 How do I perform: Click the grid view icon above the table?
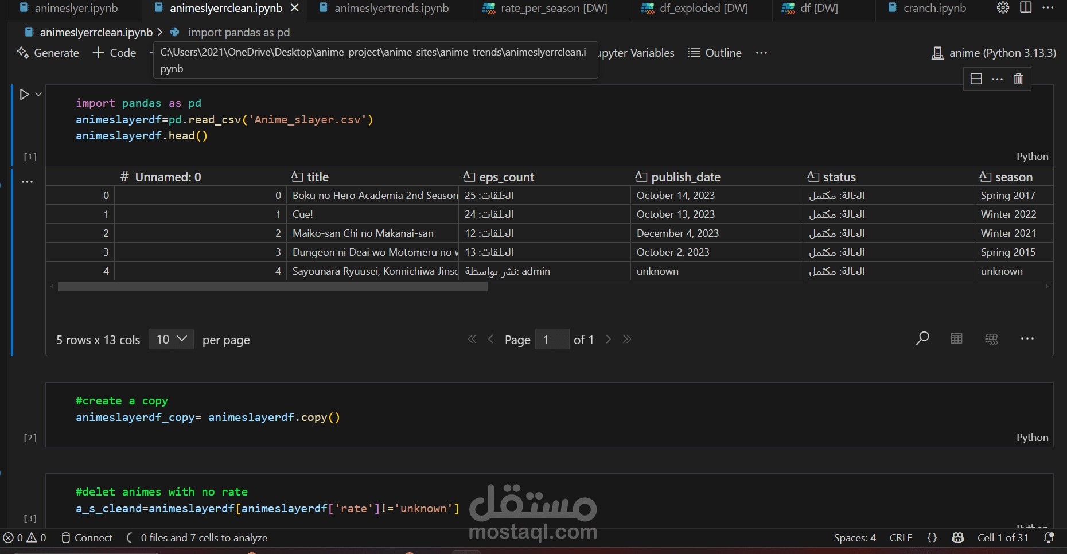[956, 338]
